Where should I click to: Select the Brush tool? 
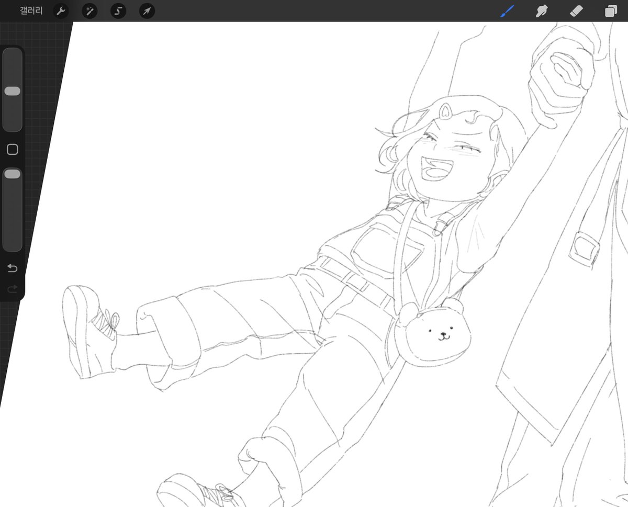pyautogui.click(x=507, y=11)
